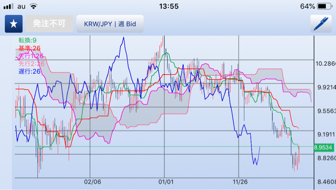
Task: Tap the 9.9214 price axis label
Action: click(327, 87)
